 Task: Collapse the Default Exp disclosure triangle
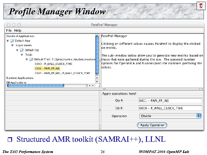17,50
